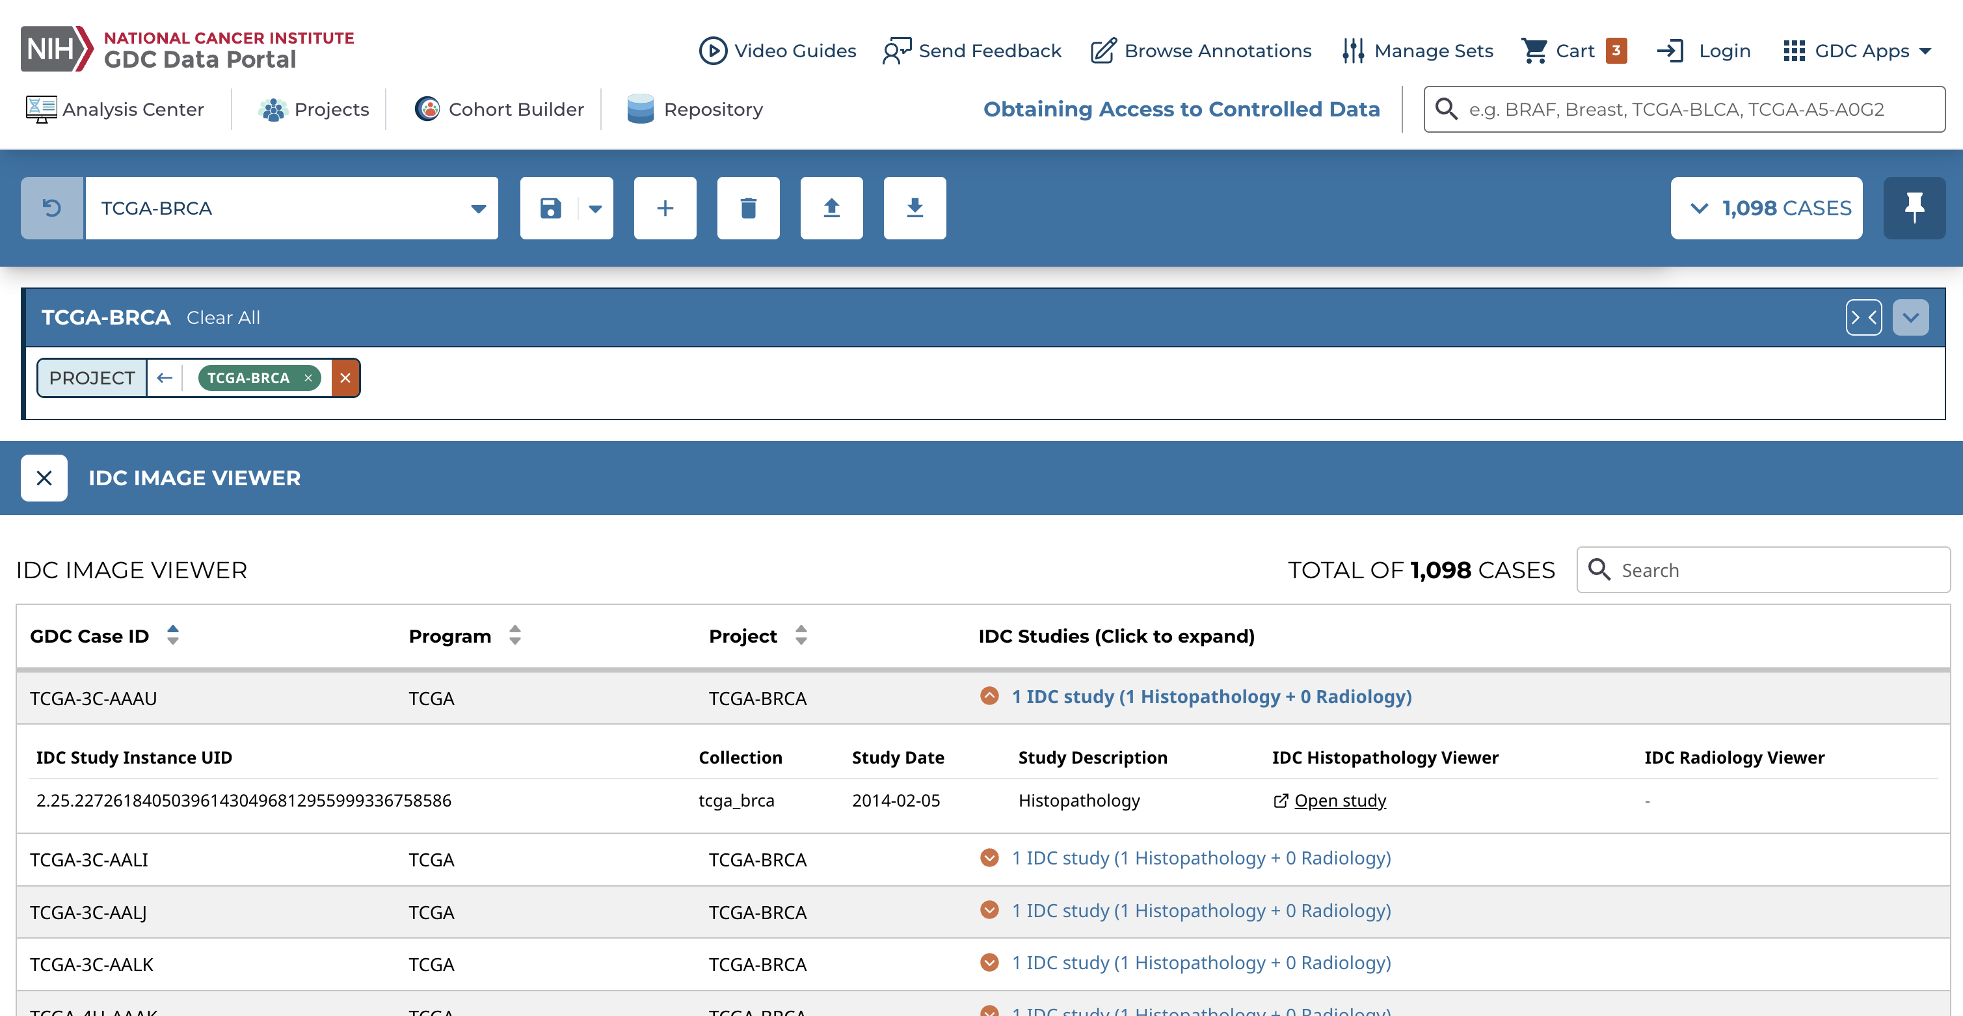The width and height of the screenshot is (1963, 1016).
Task: Expand IDC study for TCGA-3C-AALI
Action: (989, 857)
